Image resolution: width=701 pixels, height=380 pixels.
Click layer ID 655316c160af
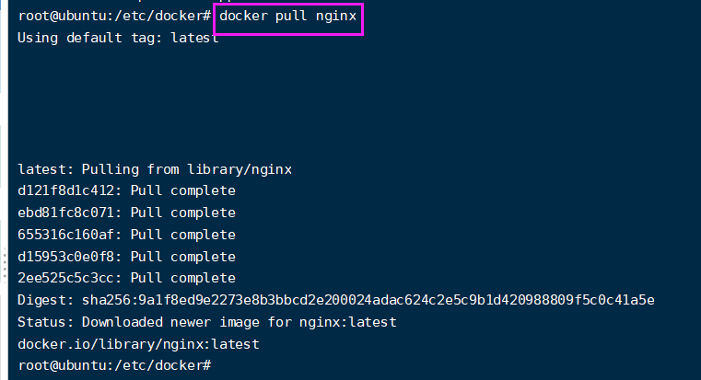pos(66,235)
